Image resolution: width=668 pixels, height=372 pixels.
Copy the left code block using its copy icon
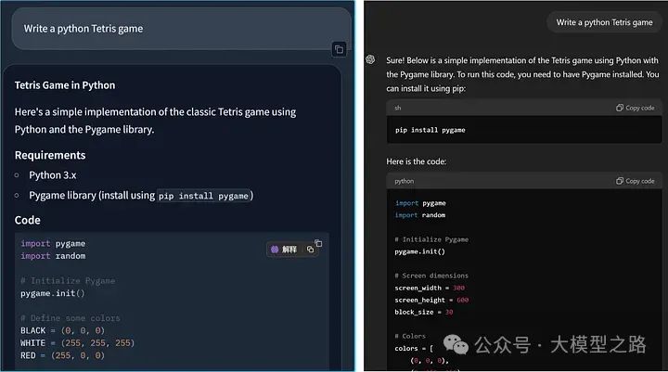[317, 245]
